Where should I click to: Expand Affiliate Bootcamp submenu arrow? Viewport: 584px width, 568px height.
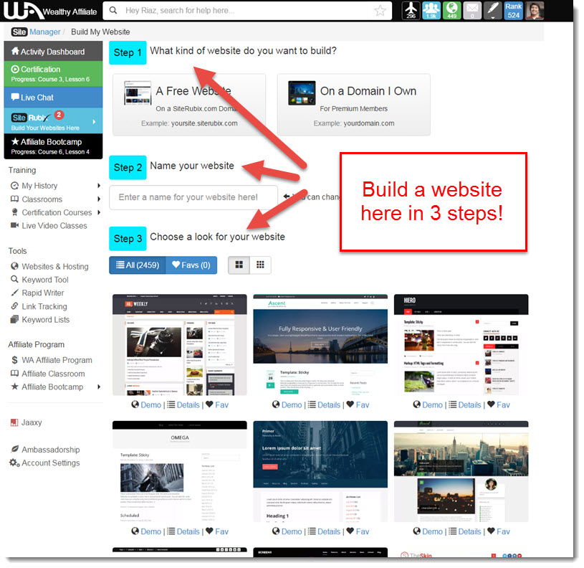pyautogui.click(x=99, y=387)
